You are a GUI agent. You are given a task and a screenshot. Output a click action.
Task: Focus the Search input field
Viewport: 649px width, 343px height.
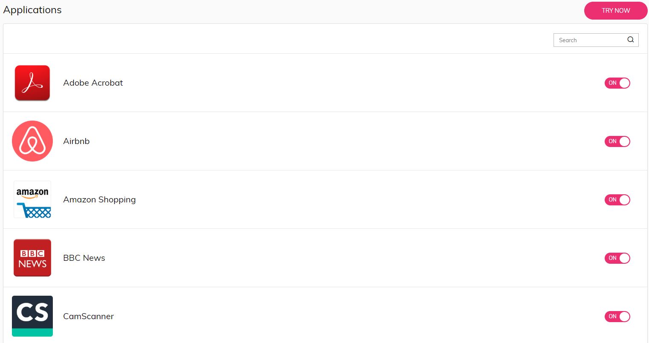point(596,40)
